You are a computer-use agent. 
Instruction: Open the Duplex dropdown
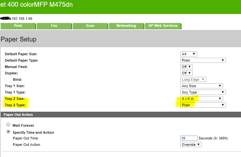tap(186, 73)
